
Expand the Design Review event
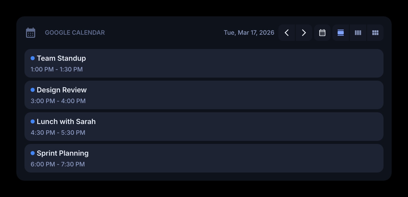click(x=203, y=95)
